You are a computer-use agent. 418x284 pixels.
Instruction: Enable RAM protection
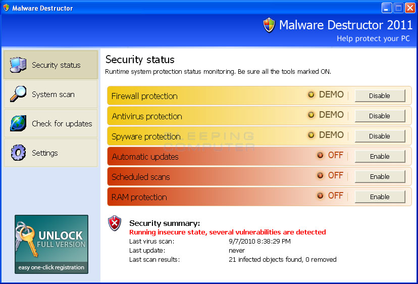pos(380,197)
